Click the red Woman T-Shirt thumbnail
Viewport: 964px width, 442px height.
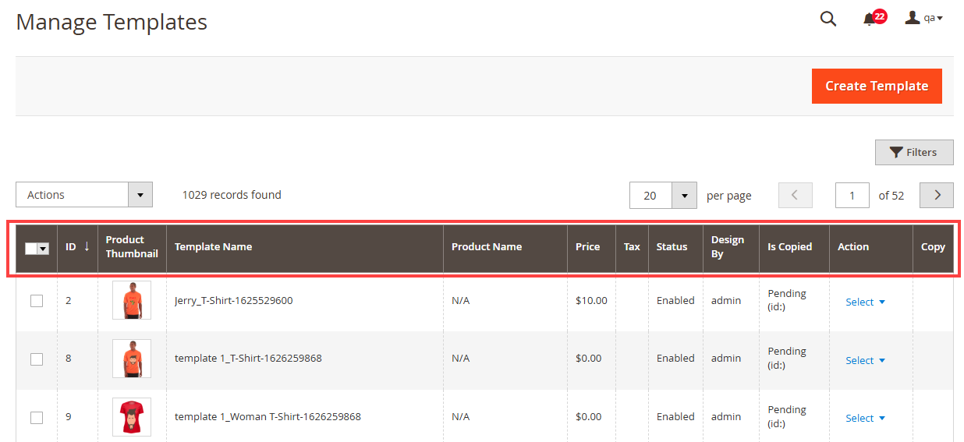(131, 417)
